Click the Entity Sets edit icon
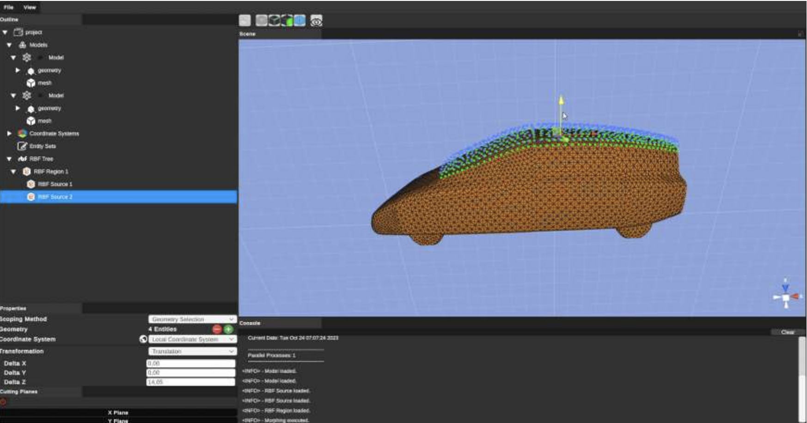This screenshot has height=423, width=807. (x=22, y=146)
